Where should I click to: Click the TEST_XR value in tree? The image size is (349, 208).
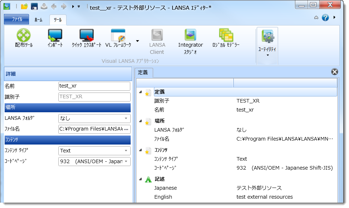248,101
